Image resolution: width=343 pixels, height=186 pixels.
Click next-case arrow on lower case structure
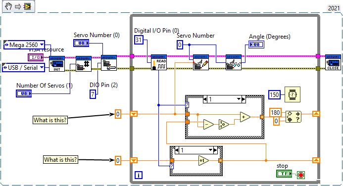coord(215,150)
